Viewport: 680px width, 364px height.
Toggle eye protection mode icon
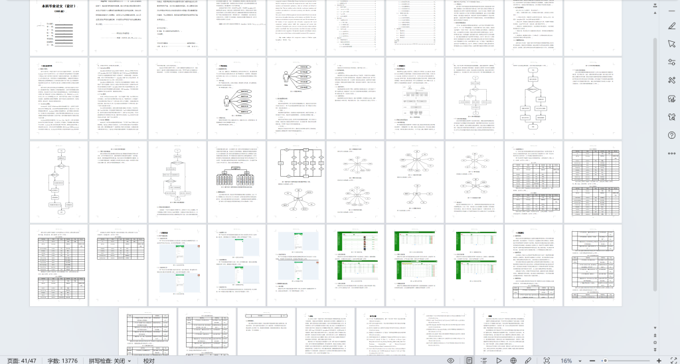click(x=451, y=361)
